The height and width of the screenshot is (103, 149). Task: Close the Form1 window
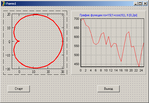[145, 4]
